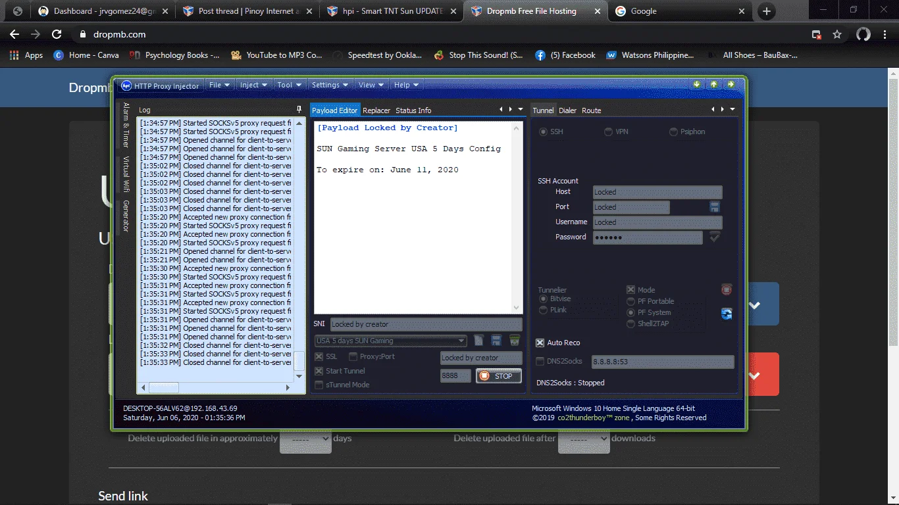Click the green trash icon beside config dropdown

(515, 340)
